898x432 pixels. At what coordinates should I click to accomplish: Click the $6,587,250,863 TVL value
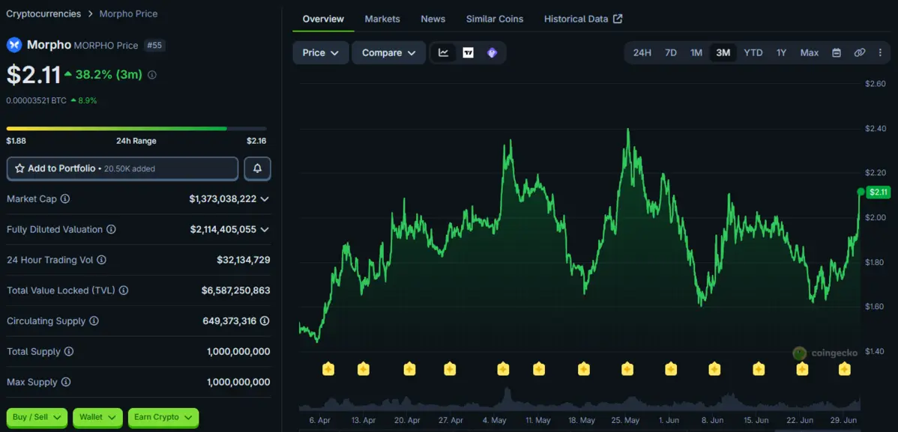tap(235, 290)
